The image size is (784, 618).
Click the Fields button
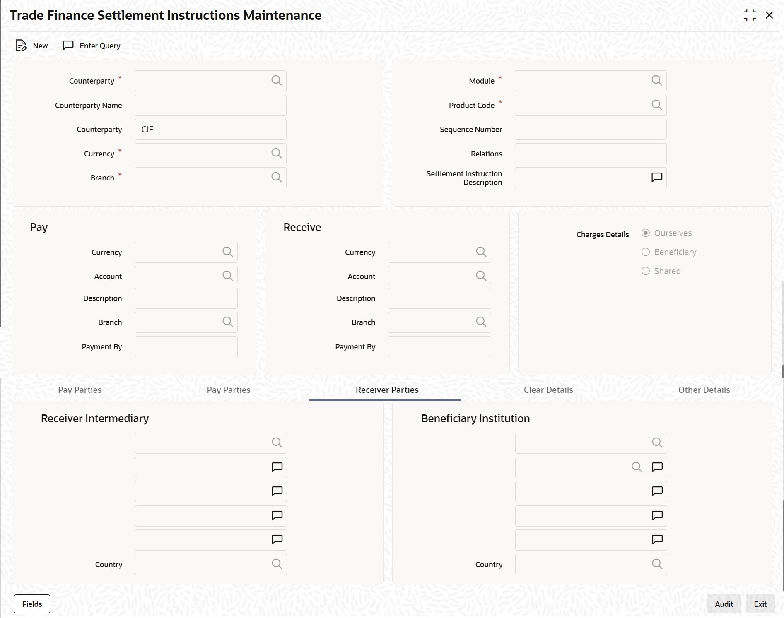click(32, 604)
